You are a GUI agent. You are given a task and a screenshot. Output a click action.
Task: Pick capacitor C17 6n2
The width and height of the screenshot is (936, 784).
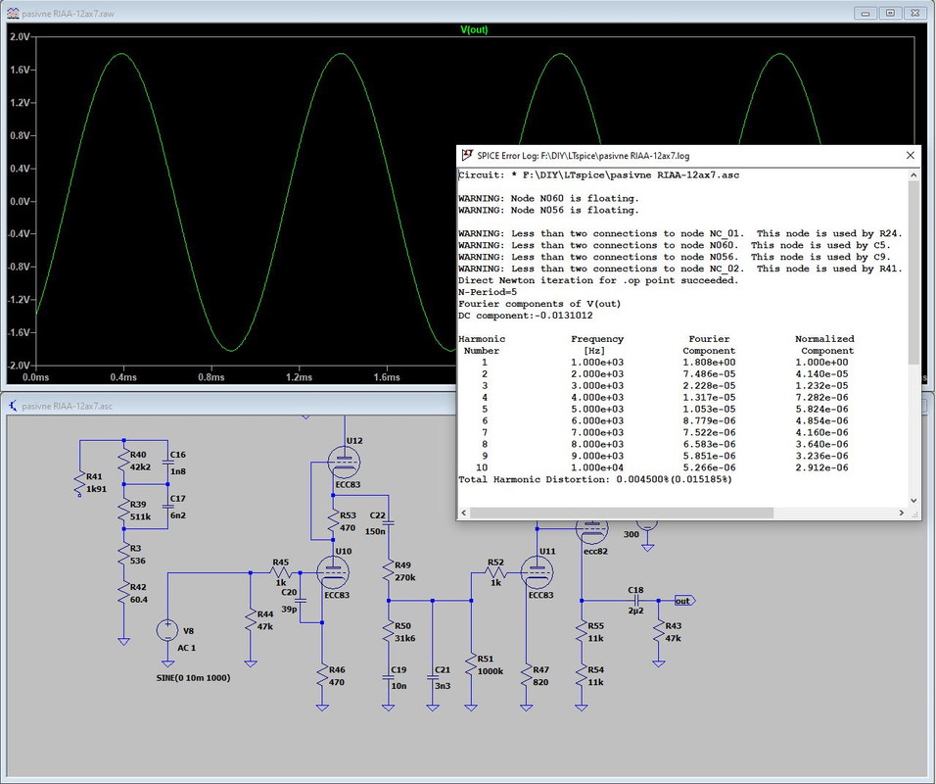pos(168,506)
